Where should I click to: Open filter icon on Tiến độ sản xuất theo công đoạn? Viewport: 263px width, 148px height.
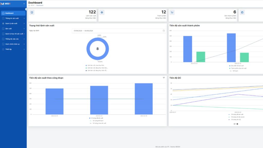tap(164, 78)
